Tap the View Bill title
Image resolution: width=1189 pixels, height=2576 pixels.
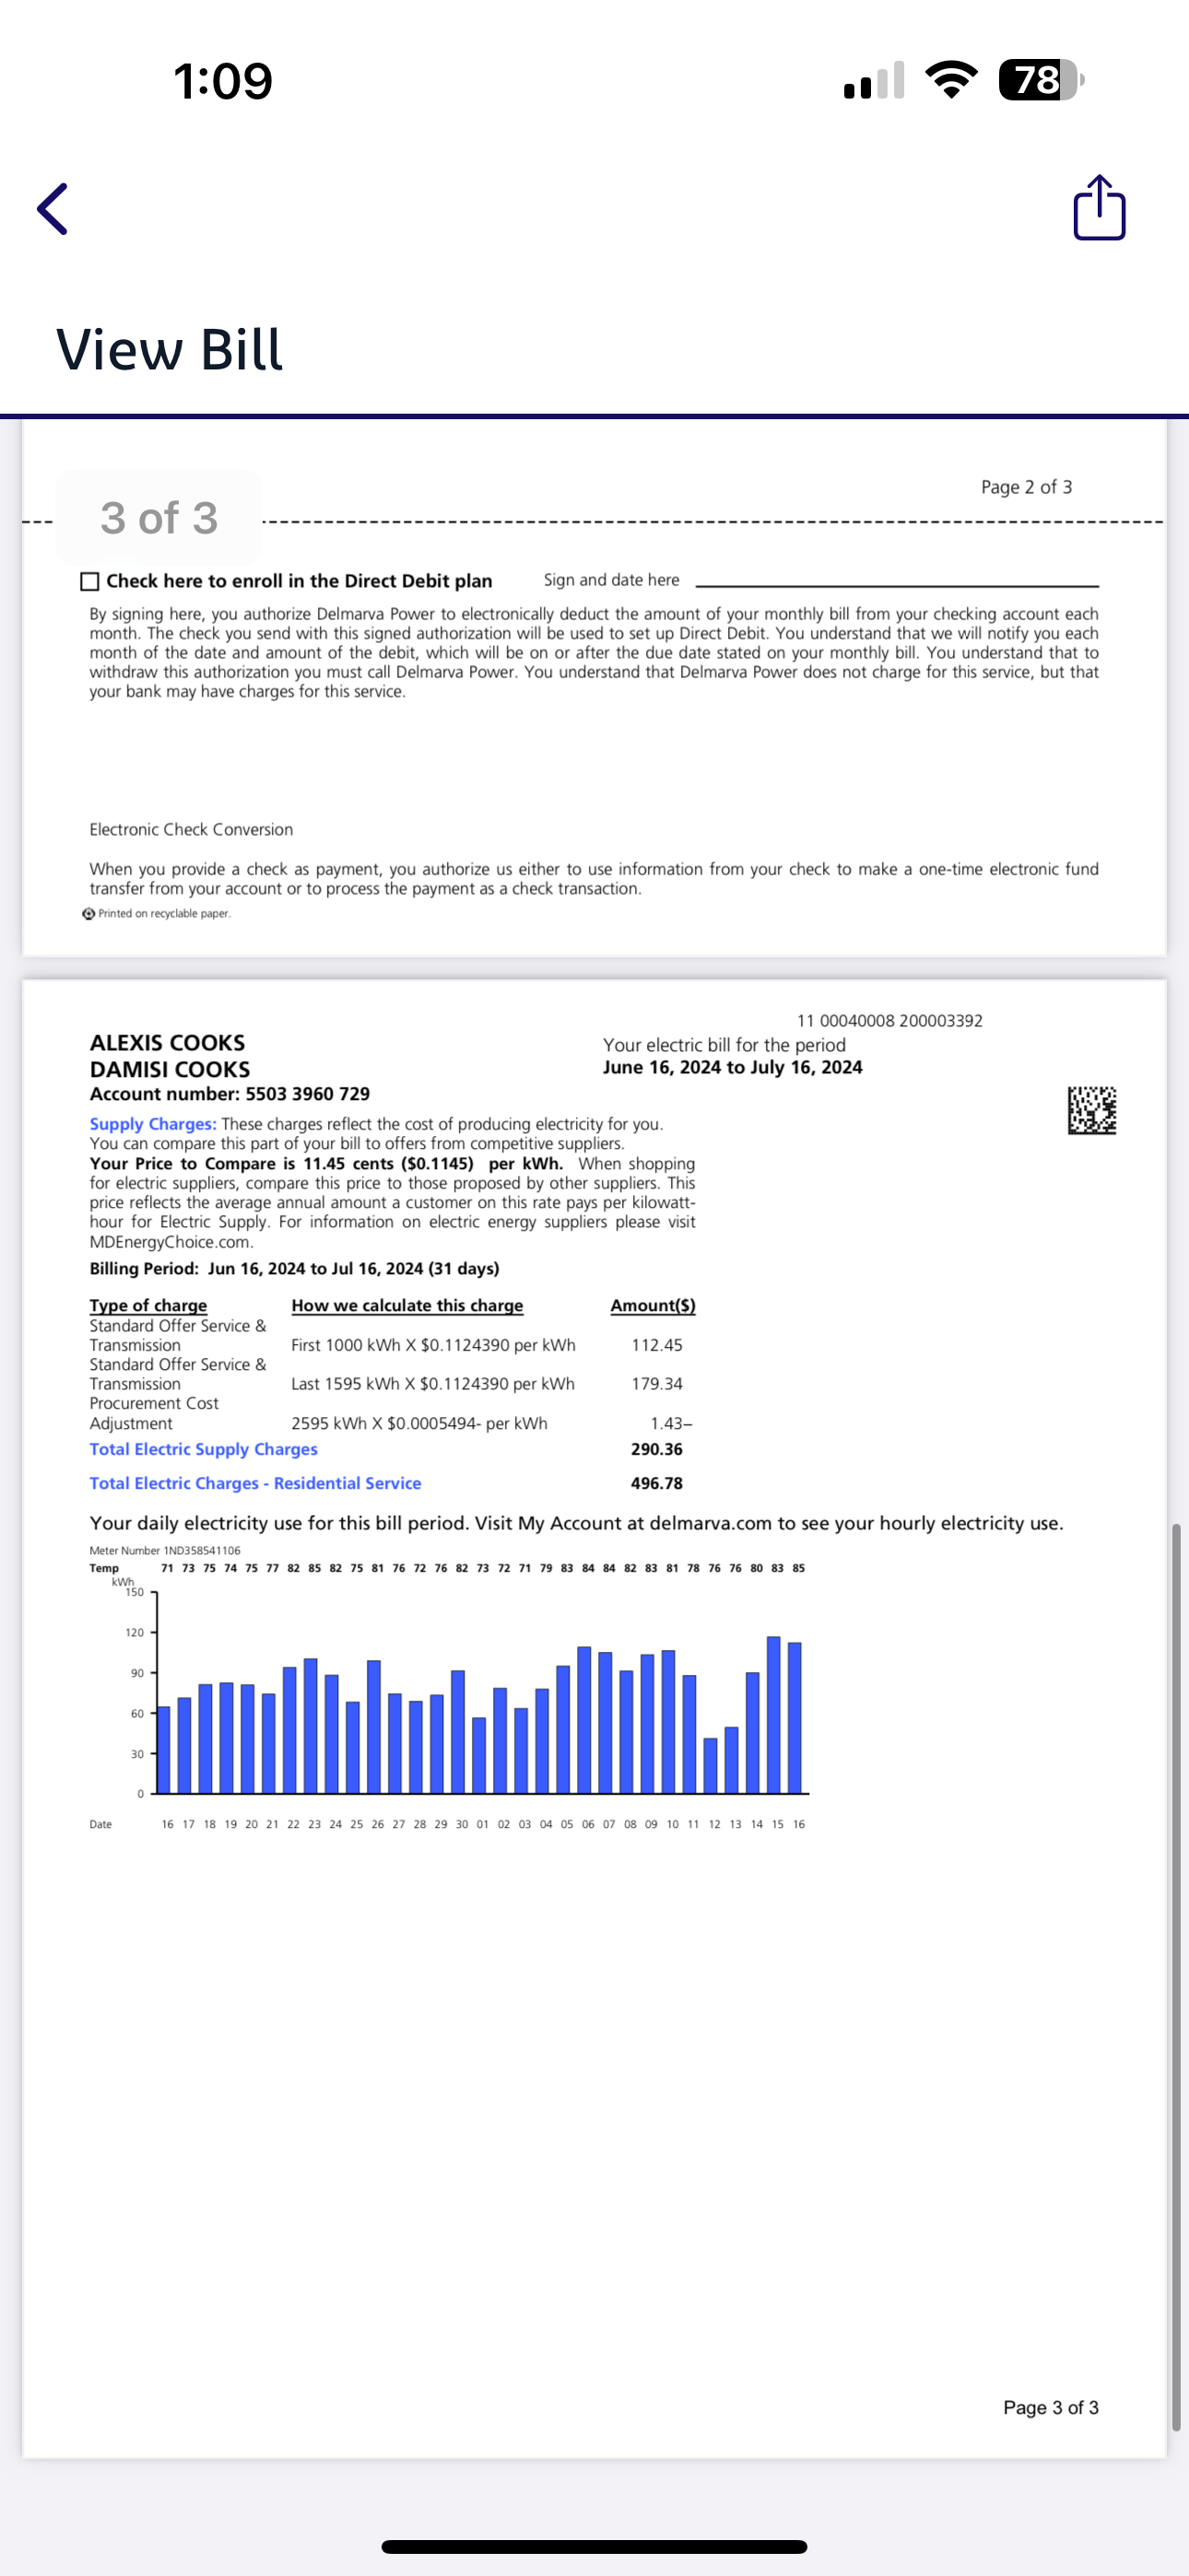[x=170, y=349]
